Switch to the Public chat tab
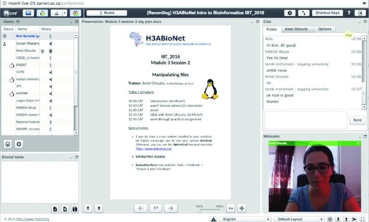Screen dimensions: 369x222 tap(271, 29)
